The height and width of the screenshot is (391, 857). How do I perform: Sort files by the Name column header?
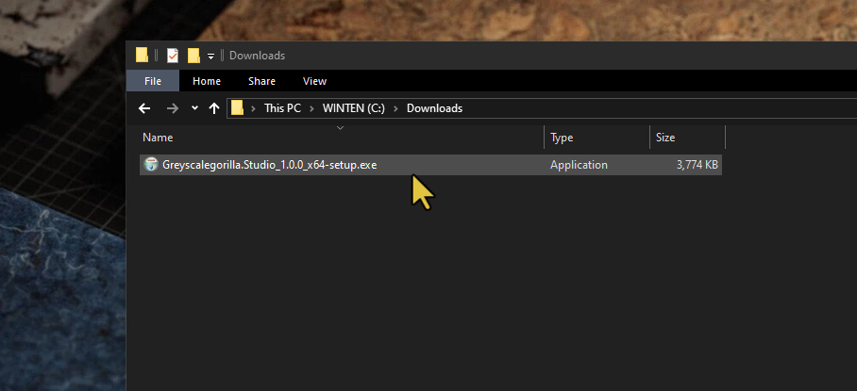pyautogui.click(x=342, y=138)
